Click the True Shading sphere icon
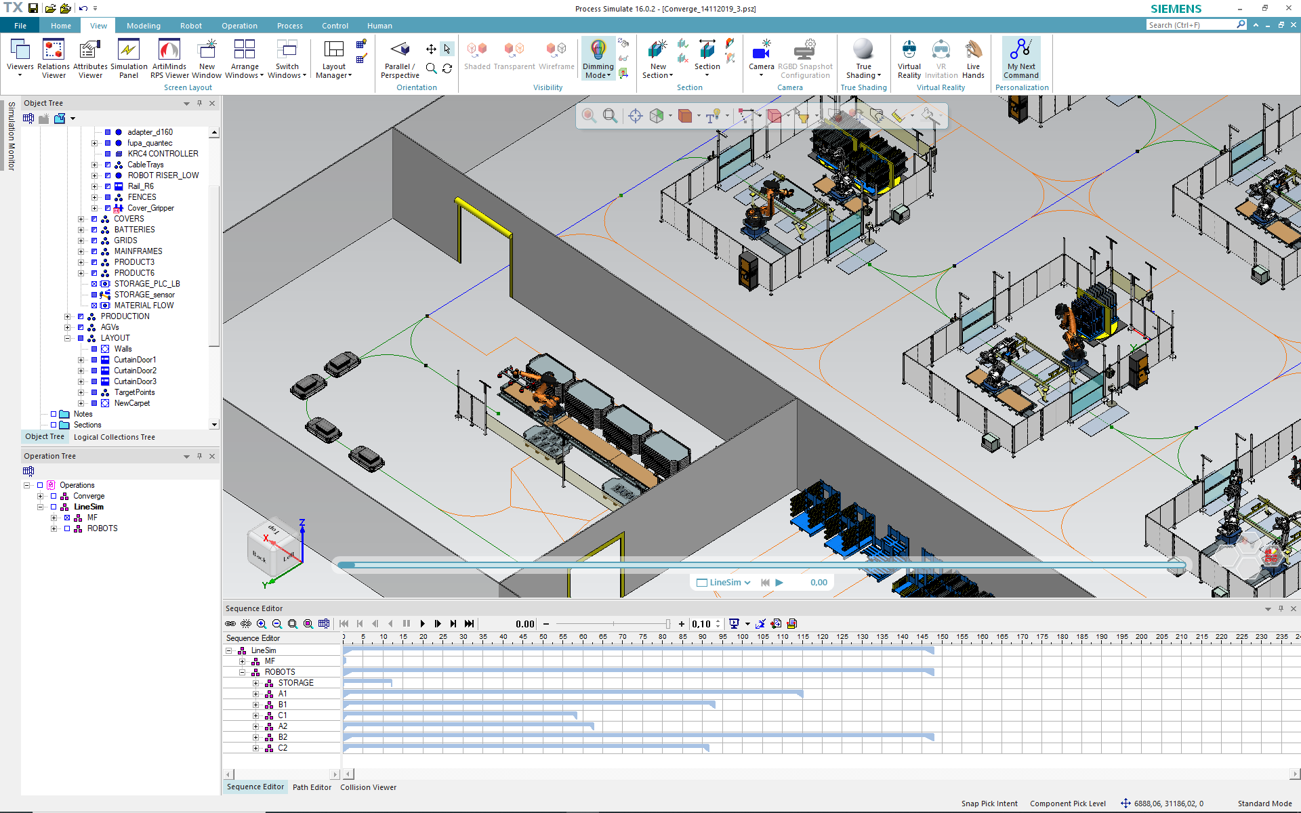The height and width of the screenshot is (813, 1301). coord(863,49)
